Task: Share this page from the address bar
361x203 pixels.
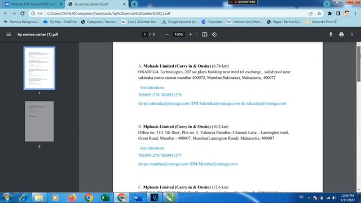Action: (311, 14)
